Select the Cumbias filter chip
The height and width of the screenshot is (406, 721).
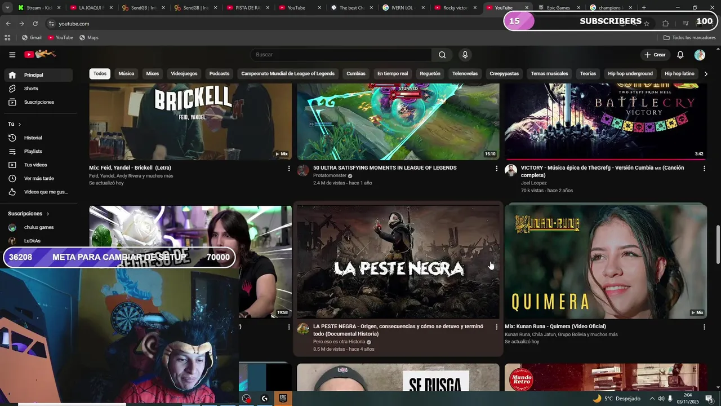click(x=356, y=74)
